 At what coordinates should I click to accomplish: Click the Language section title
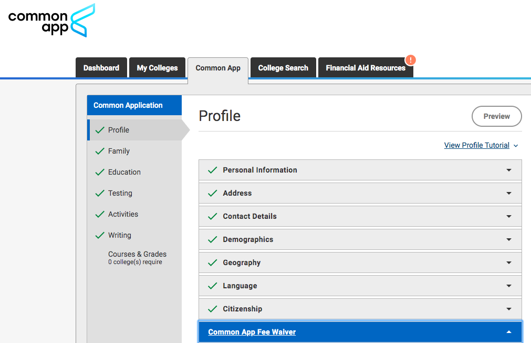point(240,286)
